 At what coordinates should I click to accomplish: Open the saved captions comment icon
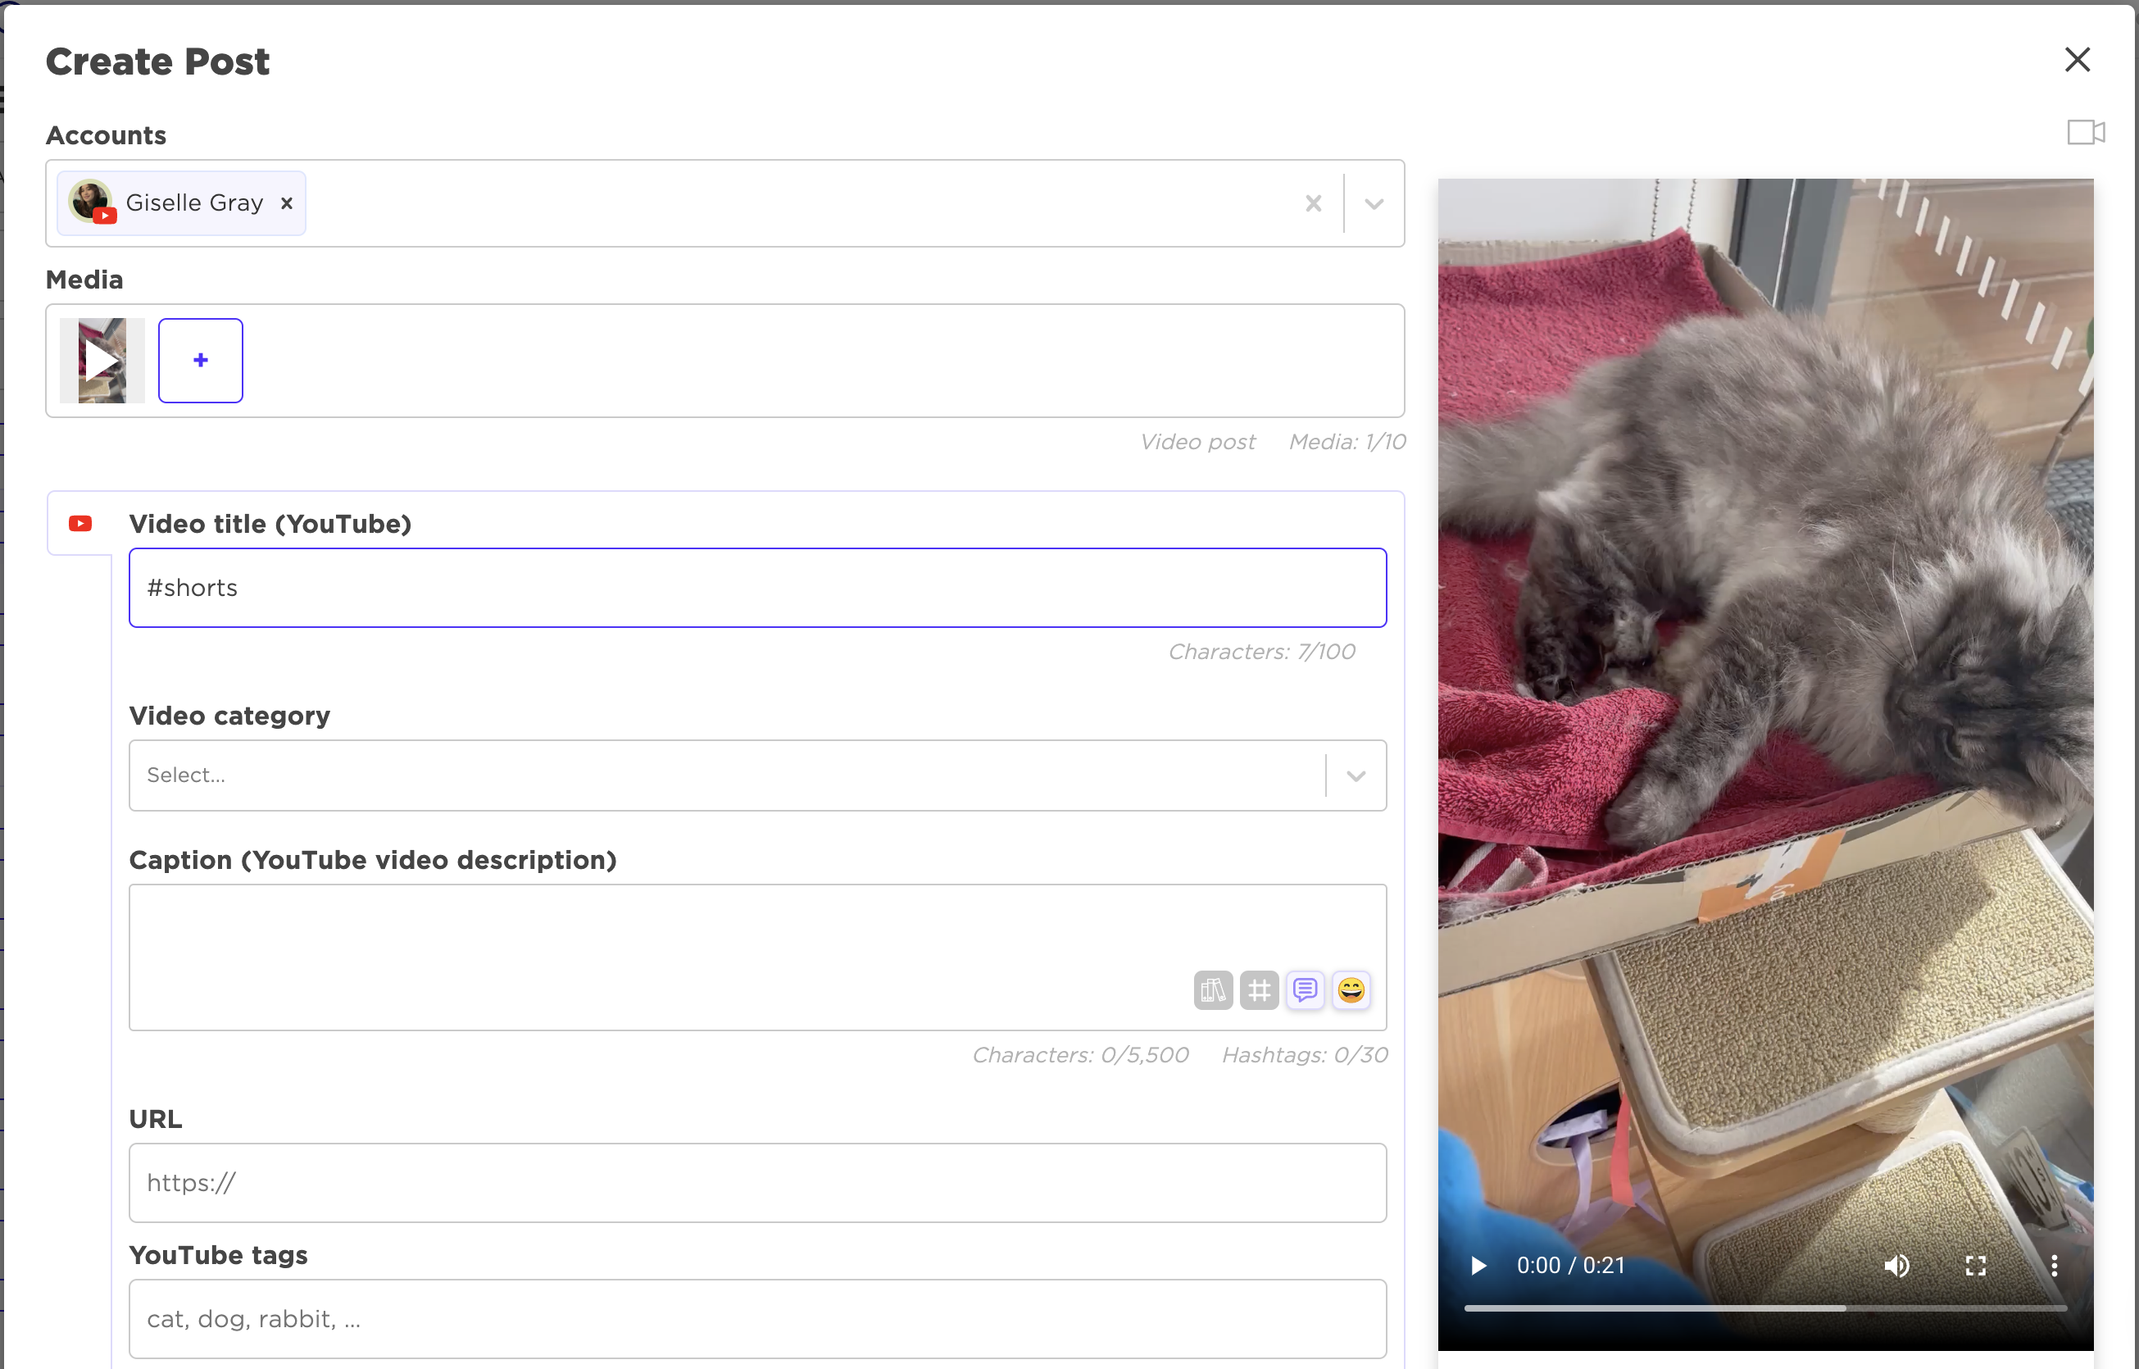point(1305,989)
